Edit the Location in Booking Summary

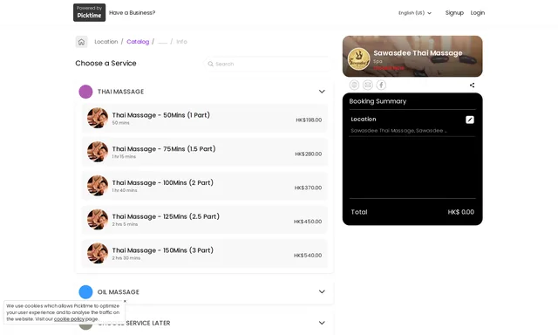pyautogui.click(x=470, y=120)
